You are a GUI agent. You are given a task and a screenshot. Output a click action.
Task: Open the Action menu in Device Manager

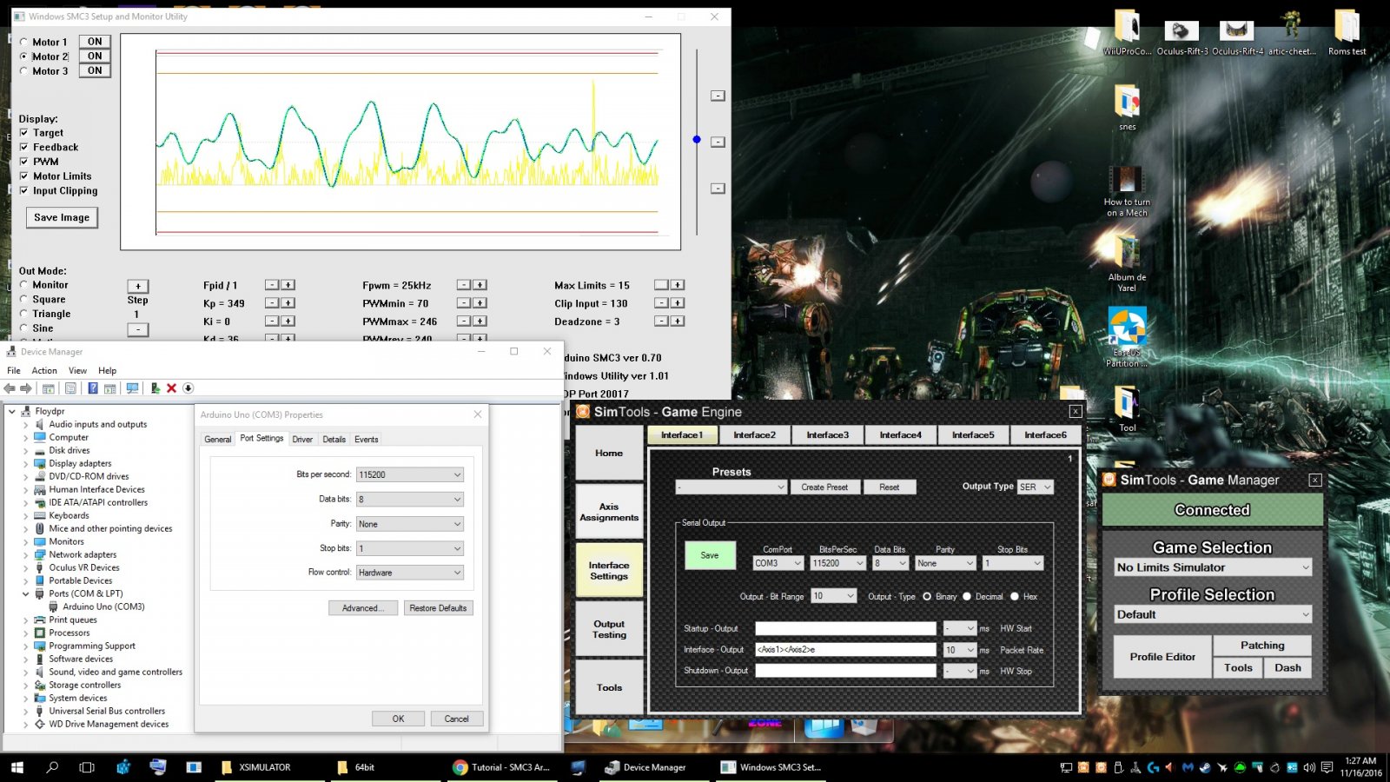tap(44, 370)
